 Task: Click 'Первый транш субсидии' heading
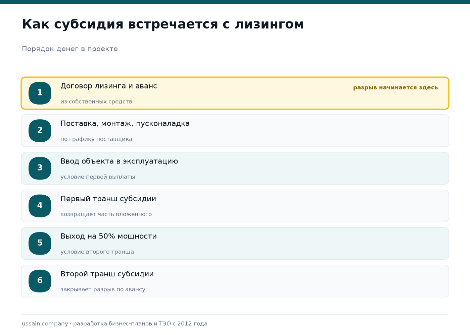(108, 199)
